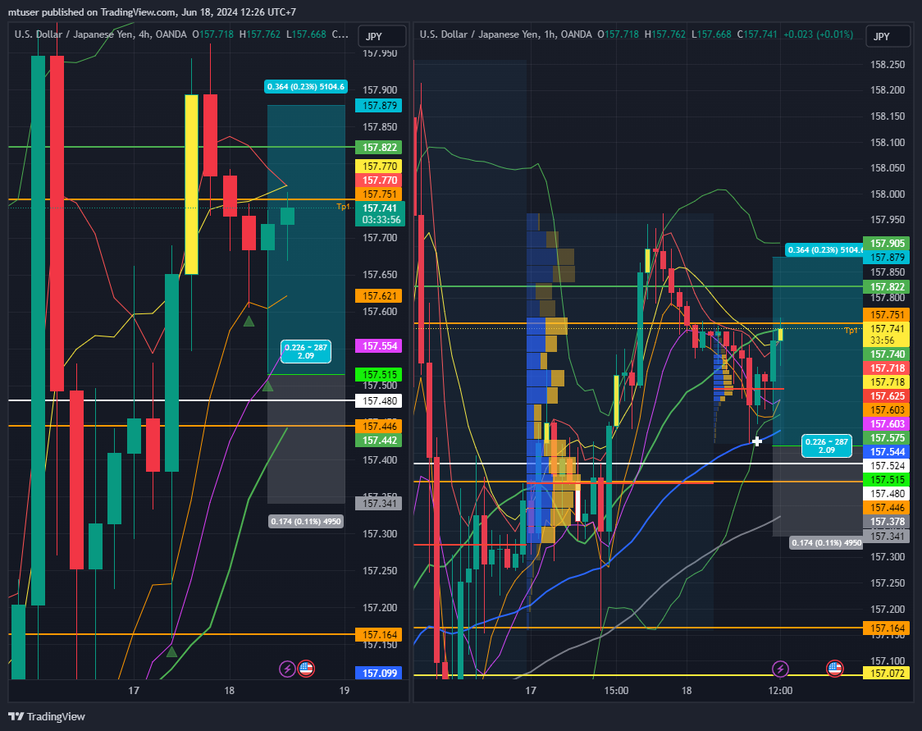Click 12:00 on the 1h time axis
This screenshot has height=731, width=922.
(x=780, y=691)
